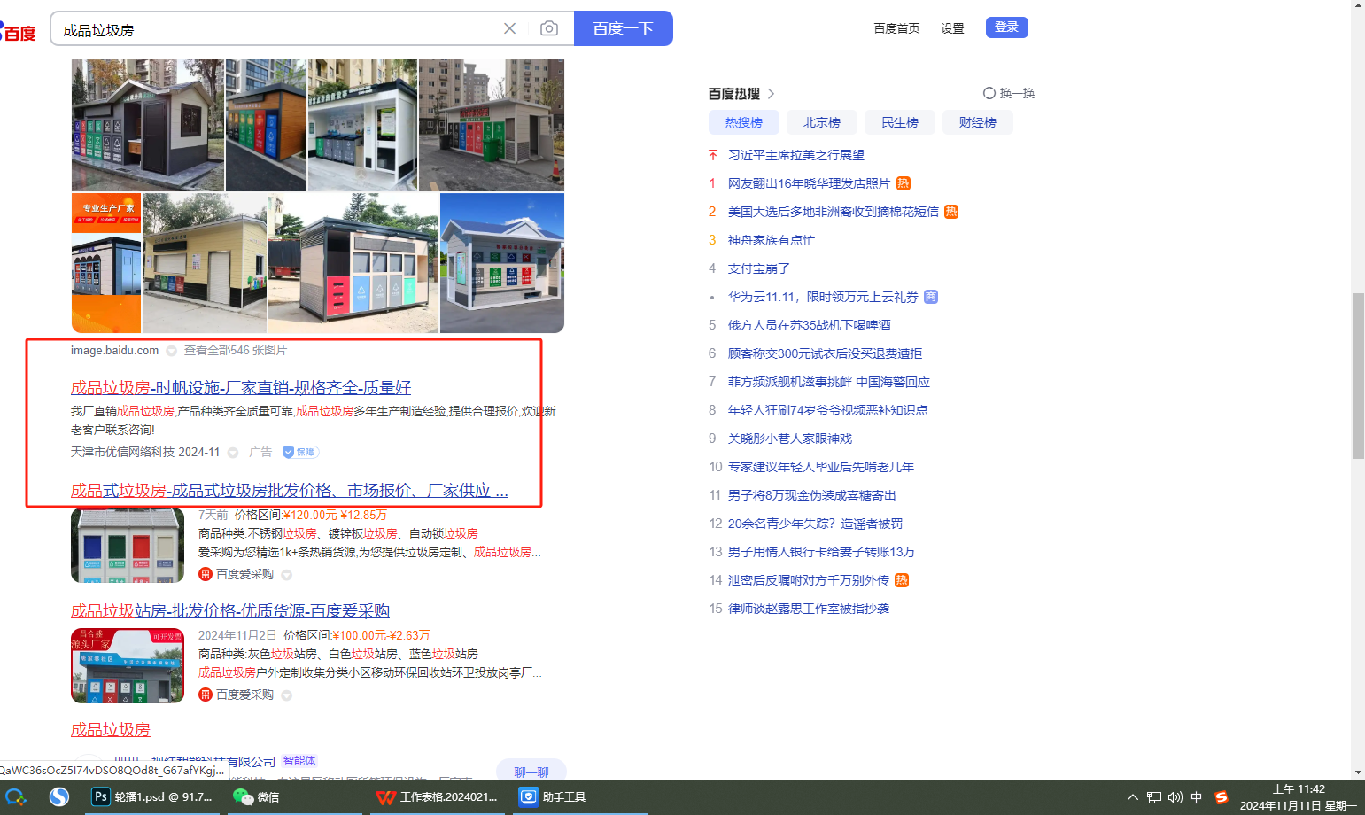
Task: Open hot item 关晓彤小巷人家眼神戏
Action: [x=789, y=439]
